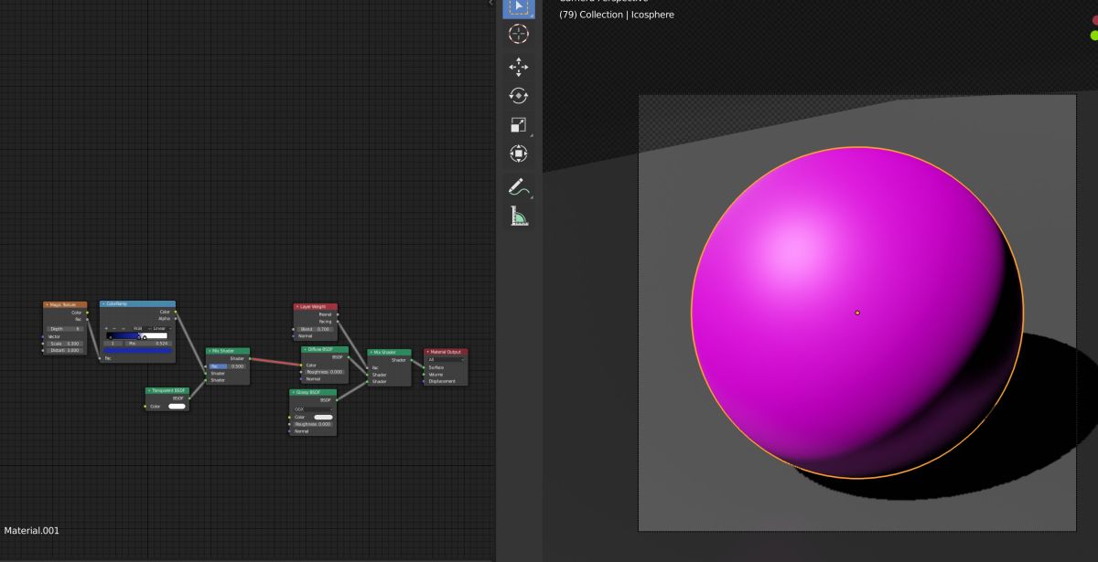Click the Magic Texture Distort field
This screenshot has width=1098, height=562.
pos(65,350)
